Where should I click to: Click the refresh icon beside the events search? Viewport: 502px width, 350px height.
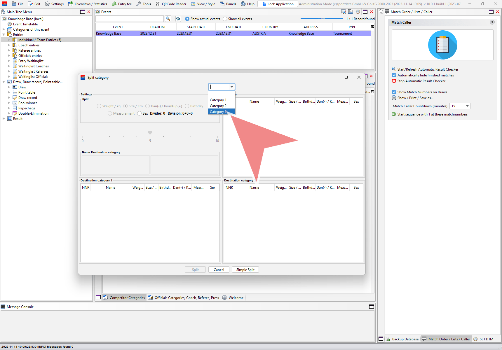click(178, 19)
